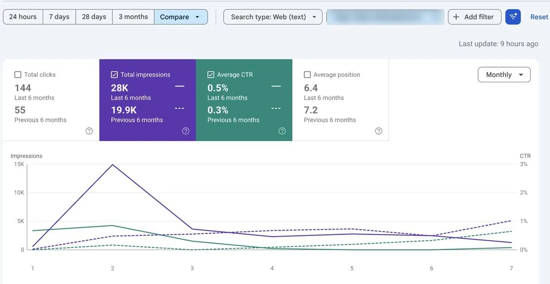
Task: Open the Search type: Web (text) dropdown
Action: coord(273,17)
